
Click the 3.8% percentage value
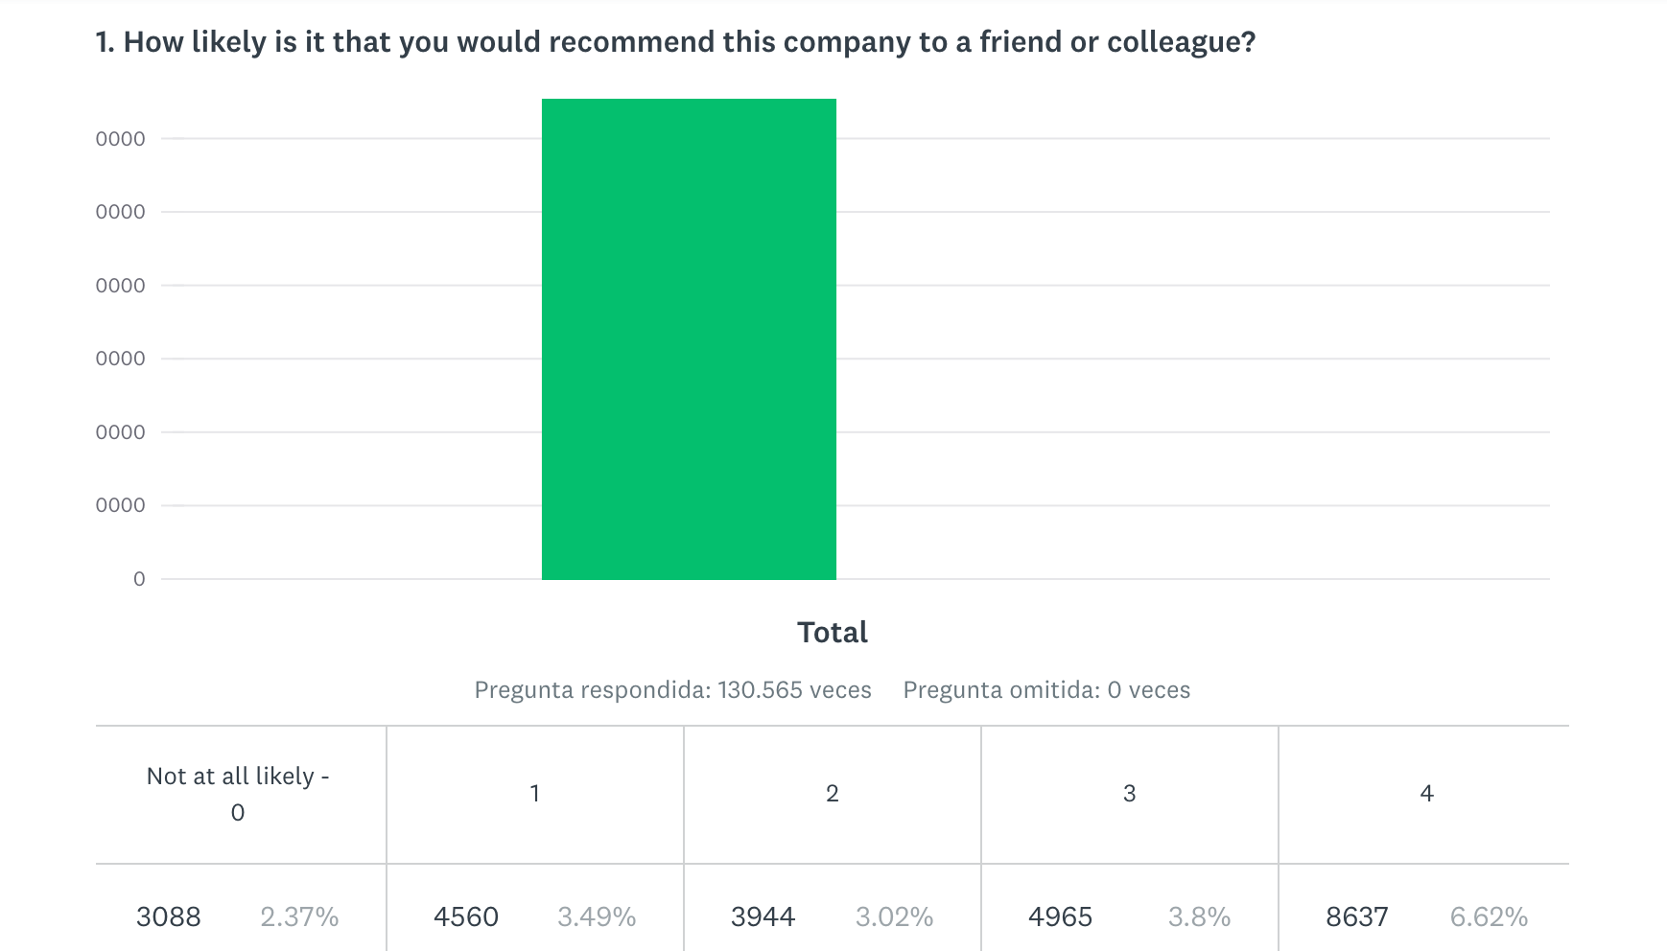point(1199,917)
